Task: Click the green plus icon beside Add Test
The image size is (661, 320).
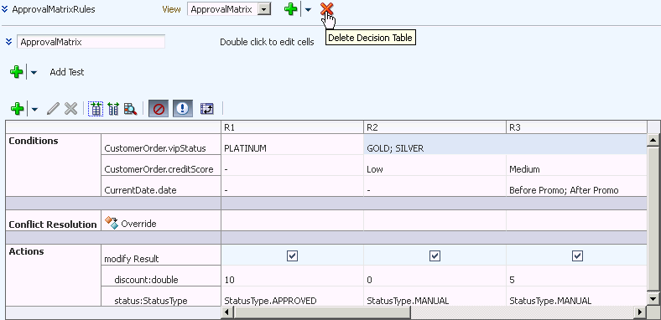Action: pos(16,72)
